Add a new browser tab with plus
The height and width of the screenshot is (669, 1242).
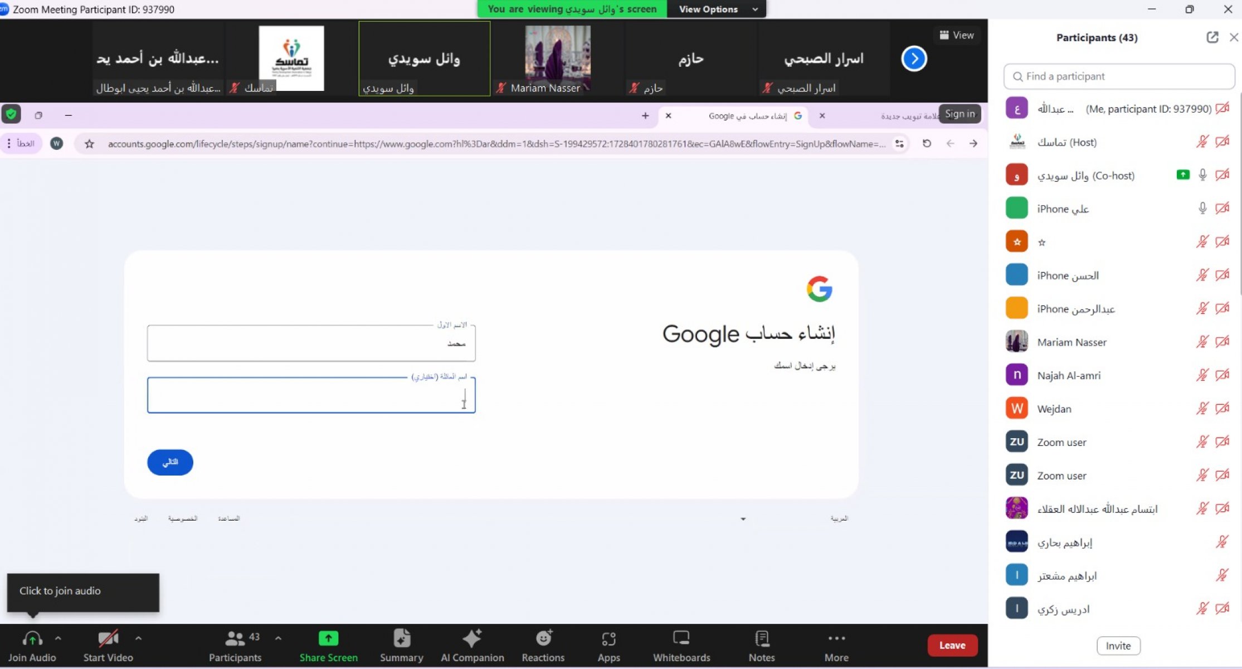tap(645, 116)
